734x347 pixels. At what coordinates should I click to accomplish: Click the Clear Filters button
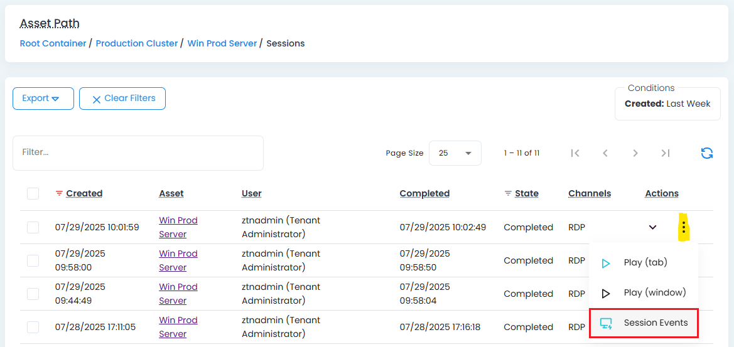coord(122,99)
